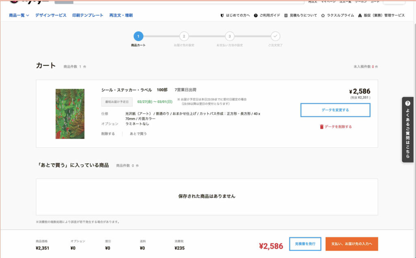Click the question mark icon for ご利用ガイド
This screenshot has height=258, width=416.
point(256,15)
